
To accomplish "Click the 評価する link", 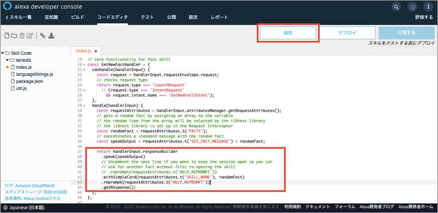I will pos(424,17).
